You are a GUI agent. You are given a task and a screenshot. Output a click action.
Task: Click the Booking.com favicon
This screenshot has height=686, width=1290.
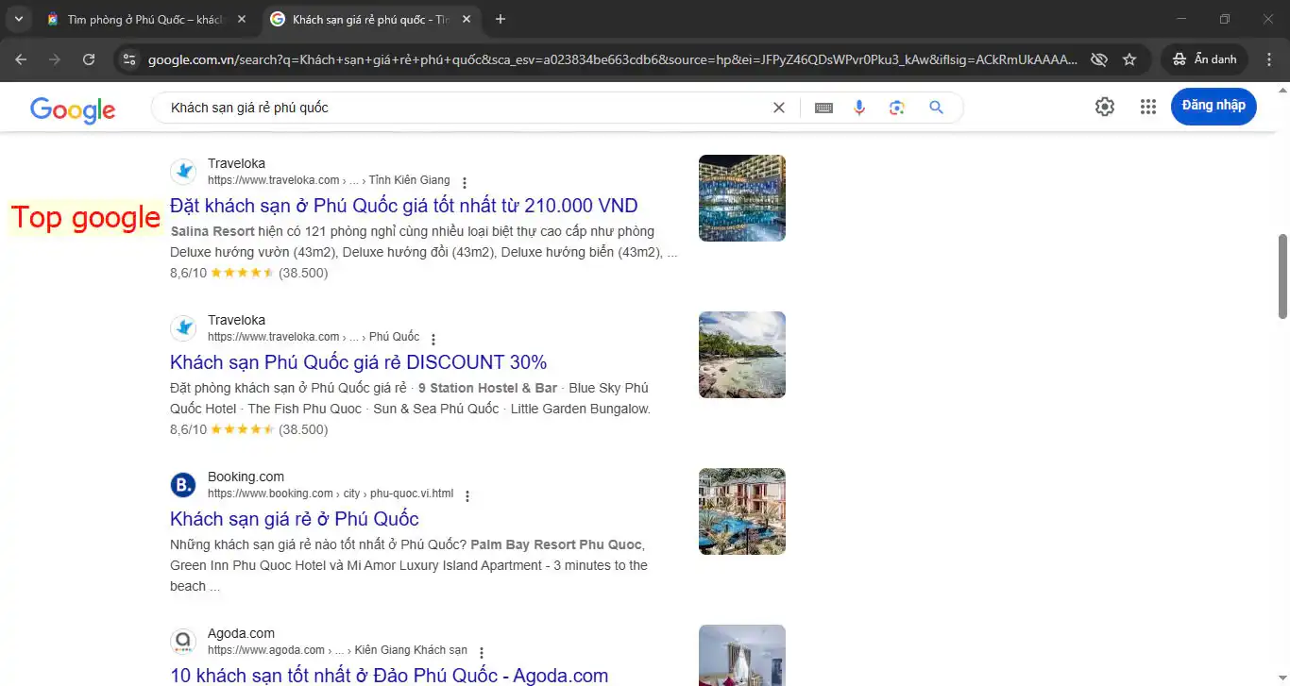click(183, 485)
